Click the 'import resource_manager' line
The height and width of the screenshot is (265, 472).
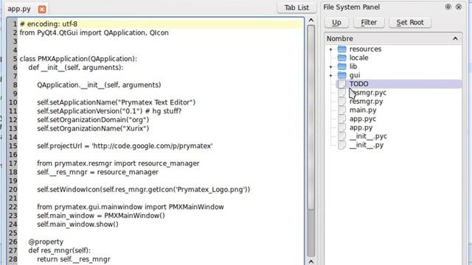(x=118, y=163)
